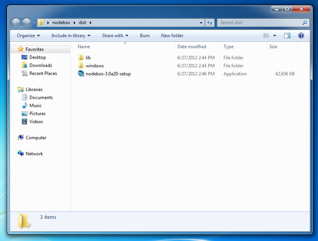Select the windows folder icon
Image resolution: width=318 pixels, height=241 pixels.
pos(81,65)
